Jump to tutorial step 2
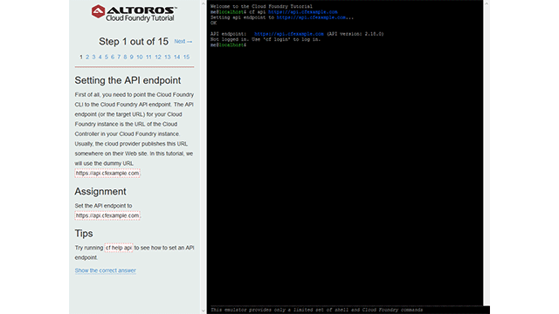Screen dimensions: 559x314 coord(87,57)
